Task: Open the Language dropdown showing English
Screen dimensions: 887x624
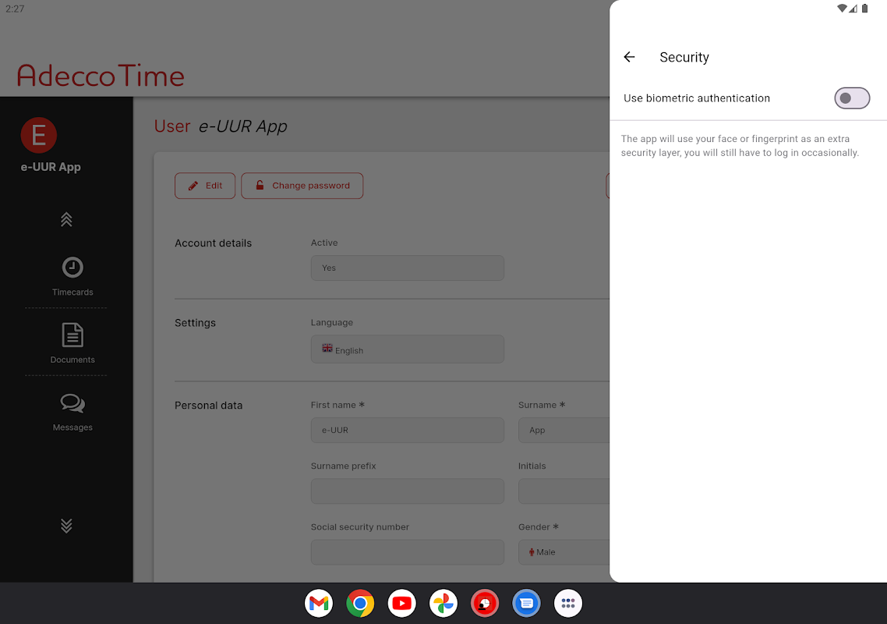Action: 408,349
